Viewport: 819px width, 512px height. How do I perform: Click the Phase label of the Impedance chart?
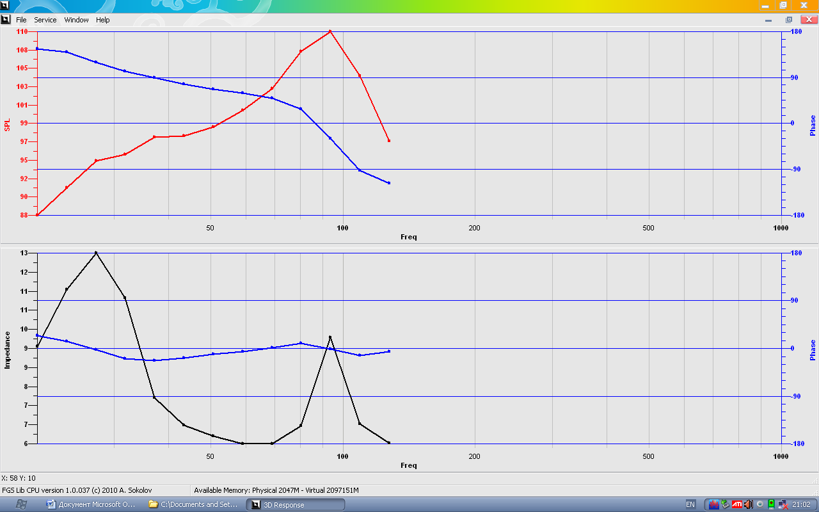pyautogui.click(x=813, y=350)
